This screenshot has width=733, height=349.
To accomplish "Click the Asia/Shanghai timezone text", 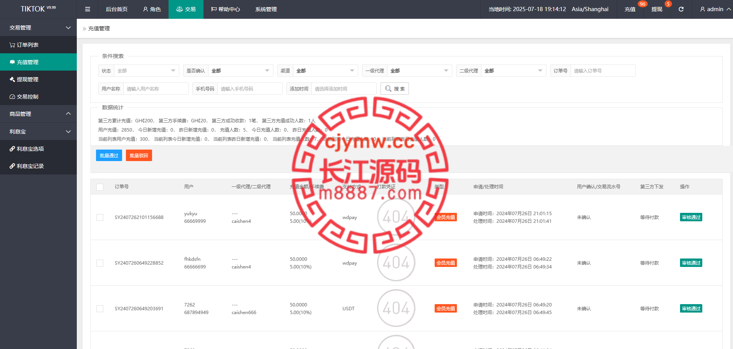I will [590, 9].
